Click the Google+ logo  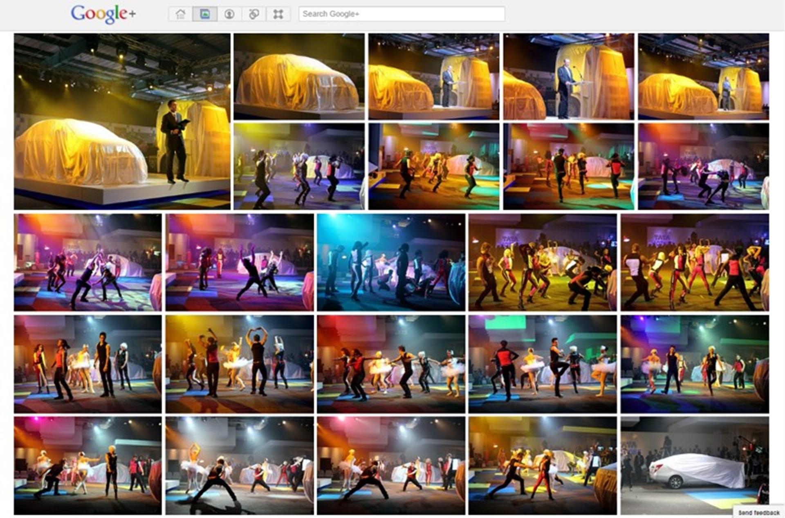[x=103, y=13]
